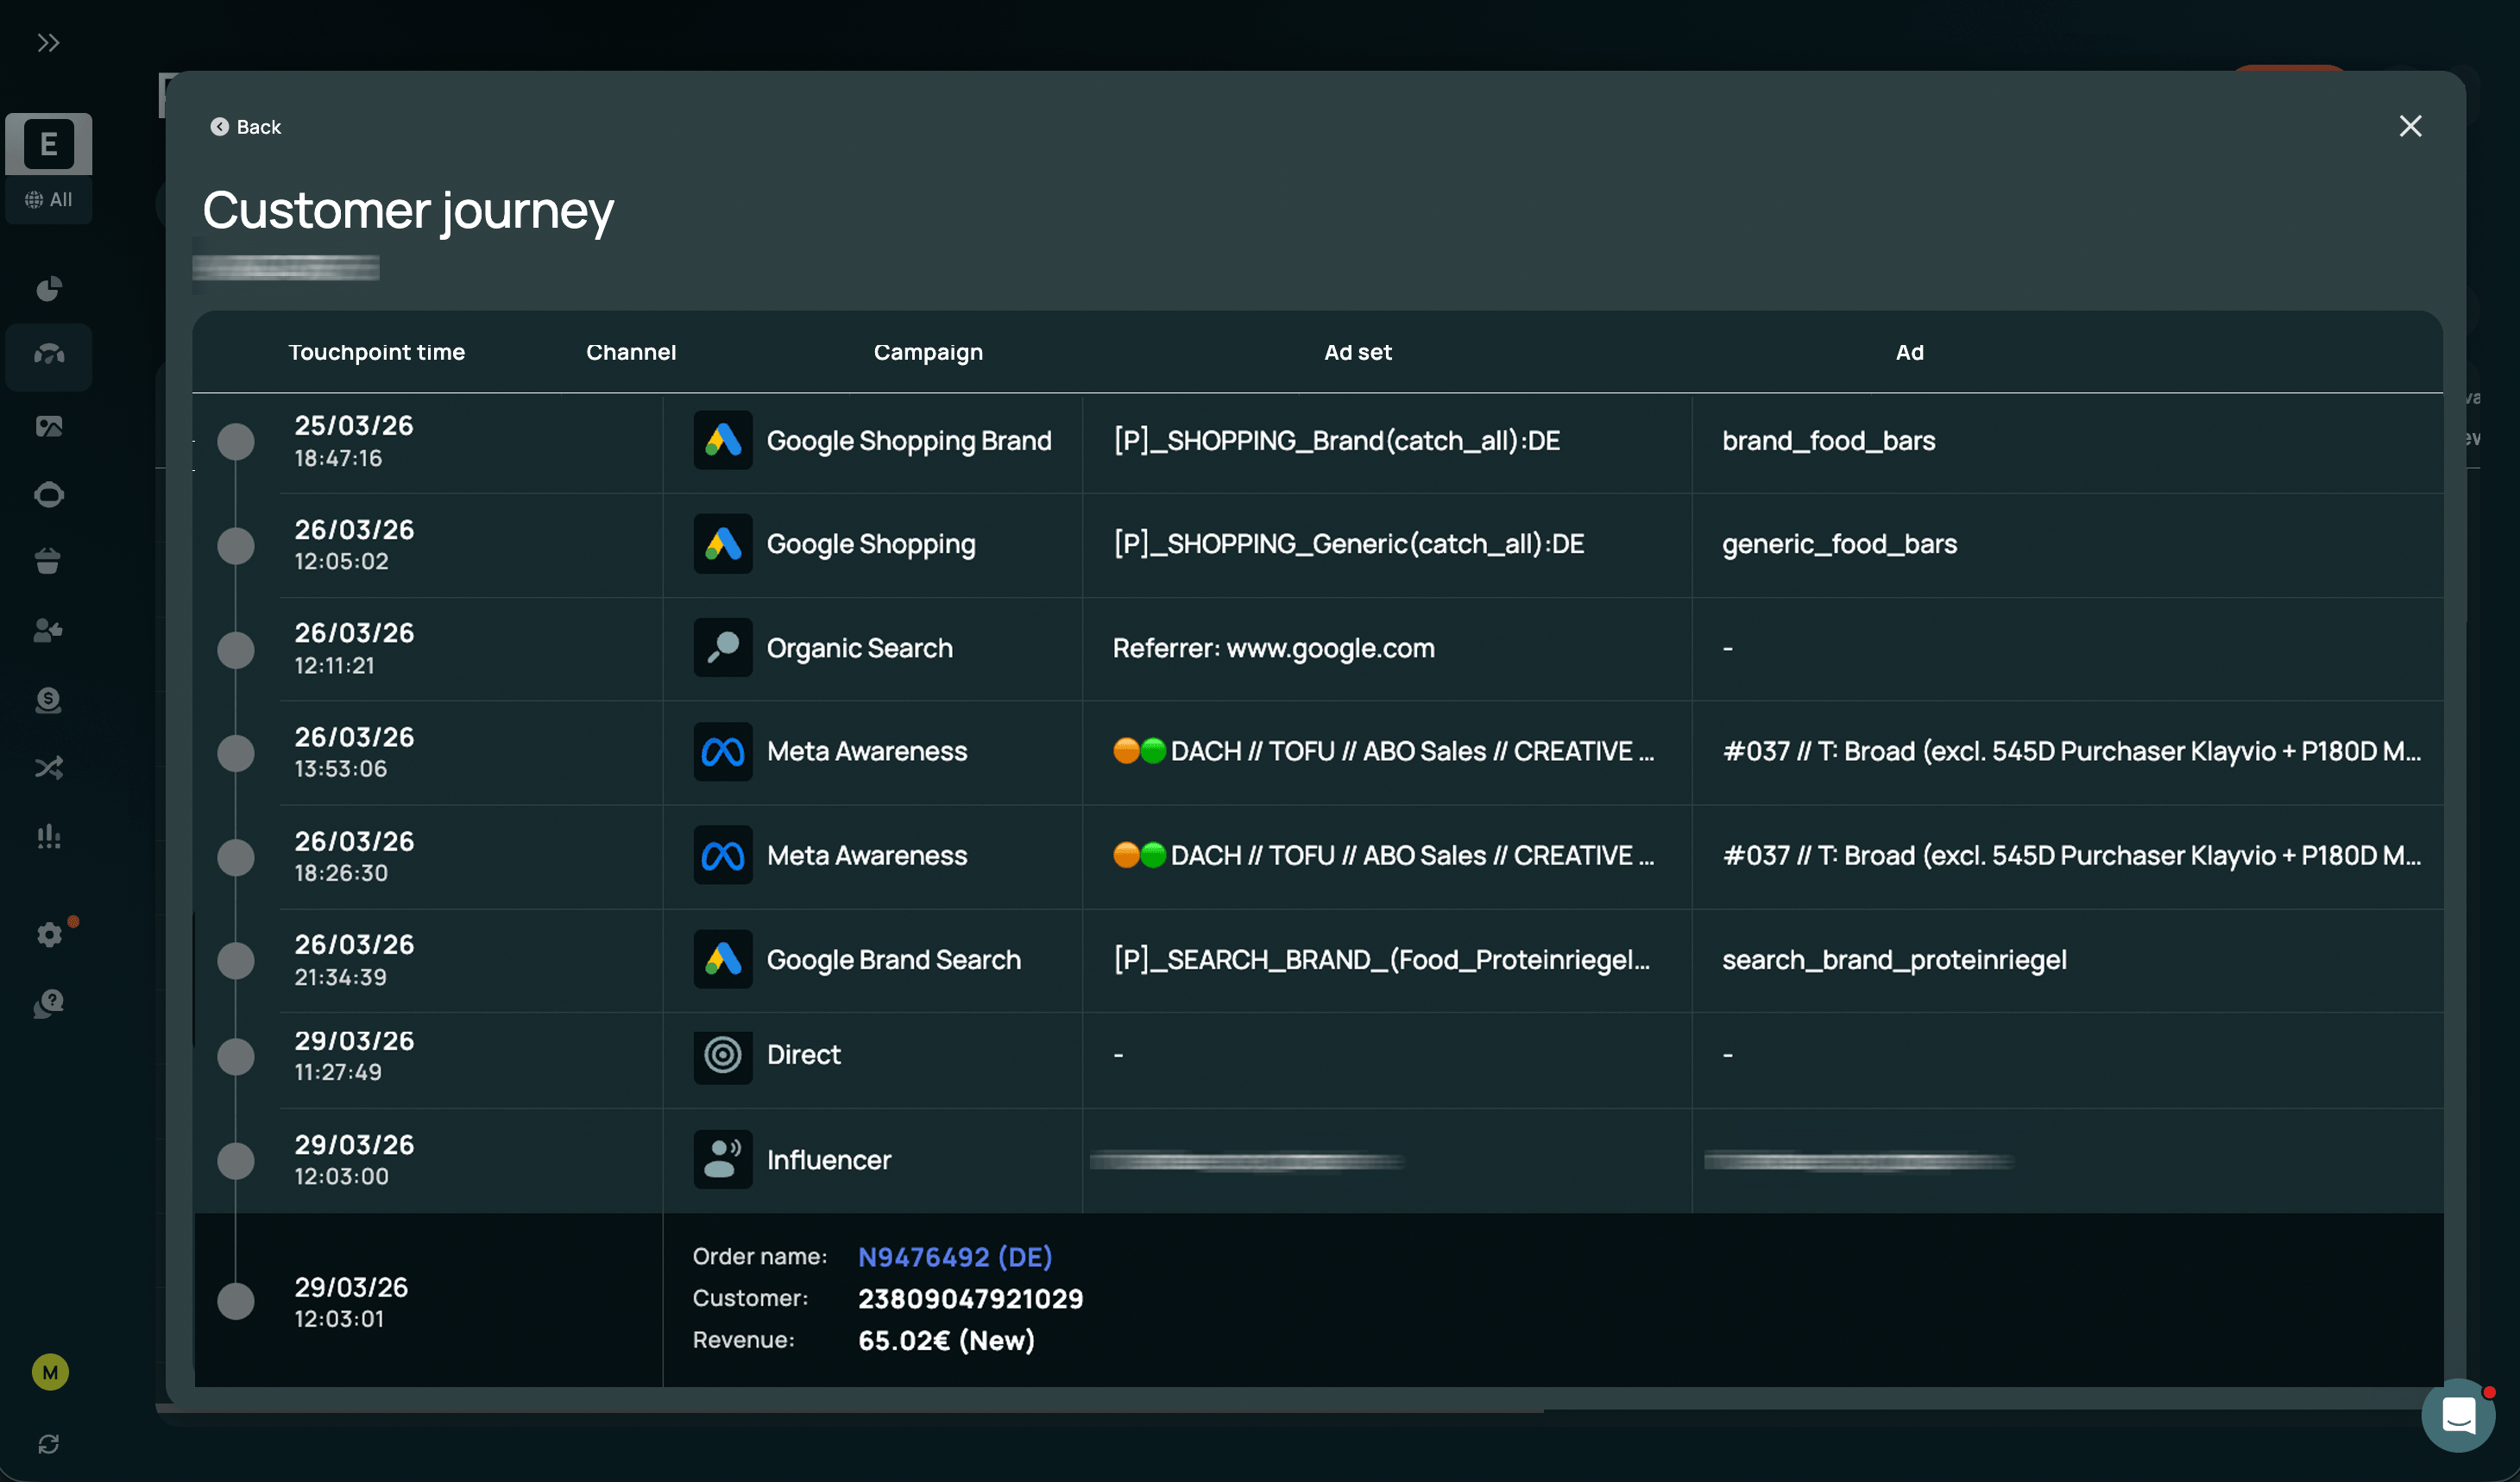This screenshot has height=1482, width=2520.
Task: Click ad set [P]_SEARCH_BRAND_(Food_Proteinriegel...
Action: tap(1382, 959)
